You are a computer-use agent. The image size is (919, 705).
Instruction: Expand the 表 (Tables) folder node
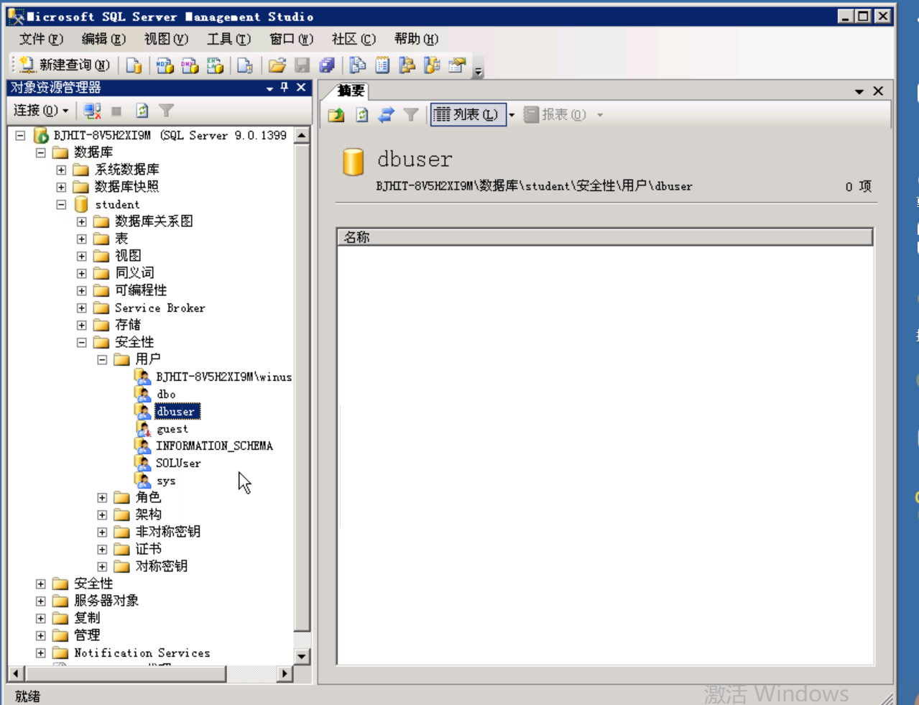click(x=81, y=239)
